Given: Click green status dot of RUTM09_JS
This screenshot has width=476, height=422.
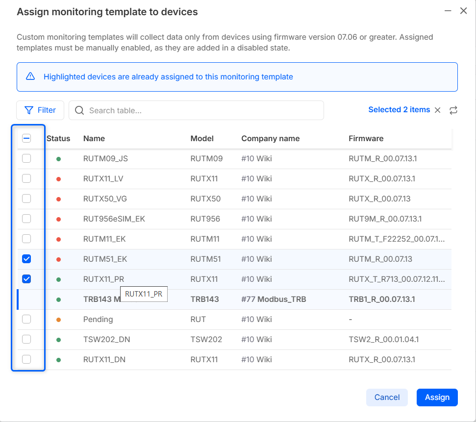Looking at the screenshot, I should coord(58,159).
